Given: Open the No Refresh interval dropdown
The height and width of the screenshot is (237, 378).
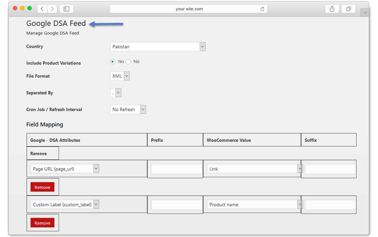Looking at the screenshot, I should point(128,109).
